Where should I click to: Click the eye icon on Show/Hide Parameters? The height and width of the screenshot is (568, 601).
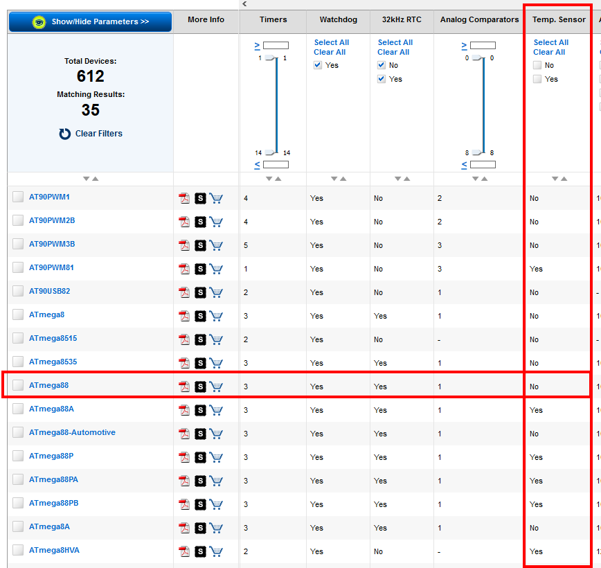(x=39, y=22)
